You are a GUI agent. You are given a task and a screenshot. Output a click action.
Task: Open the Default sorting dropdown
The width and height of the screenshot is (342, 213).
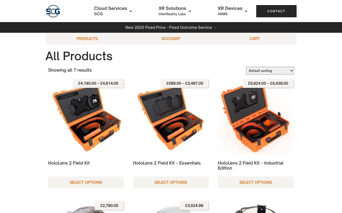[x=270, y=71]
